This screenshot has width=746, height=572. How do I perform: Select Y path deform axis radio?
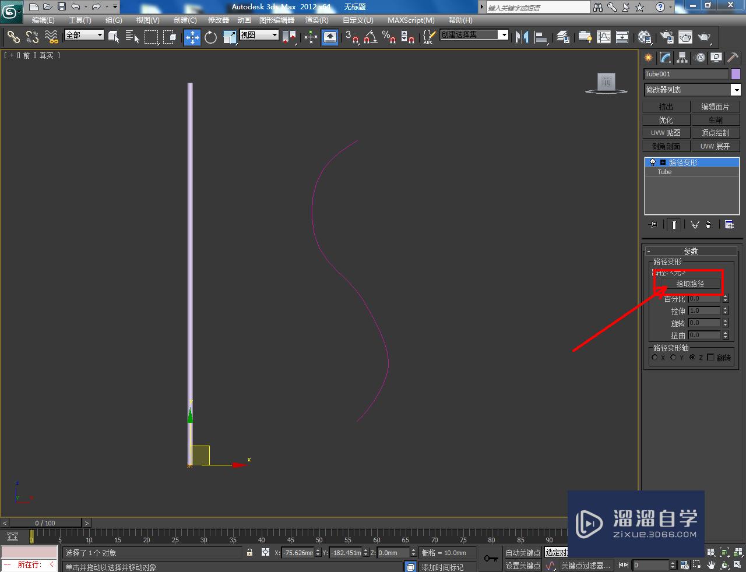pyautogui.click(x=674, y=358)
